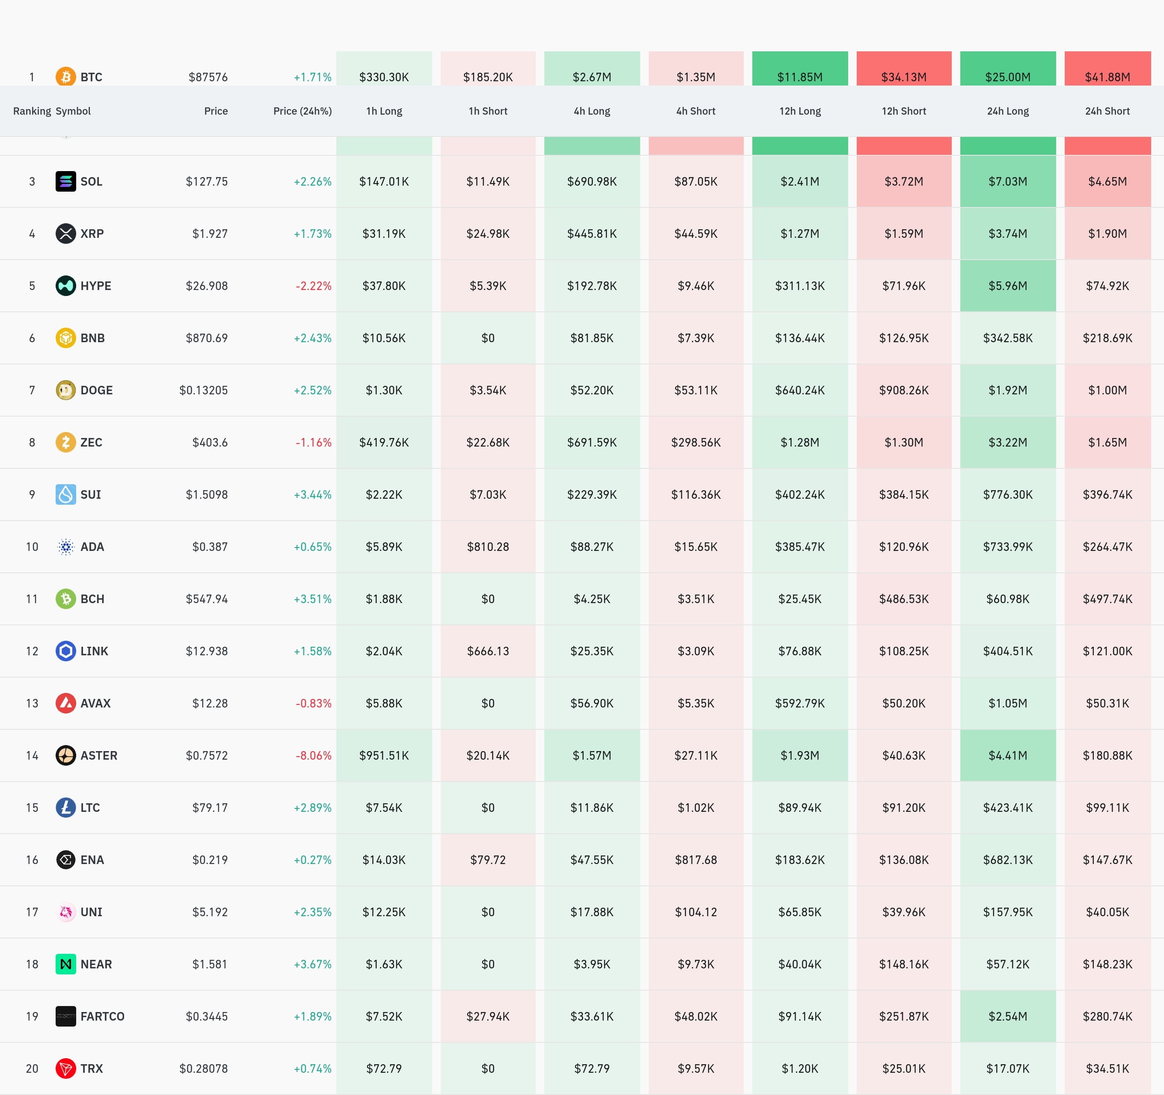Click the SOL Solana coin icon
Screen dimensions: 1164x1095
65,181
